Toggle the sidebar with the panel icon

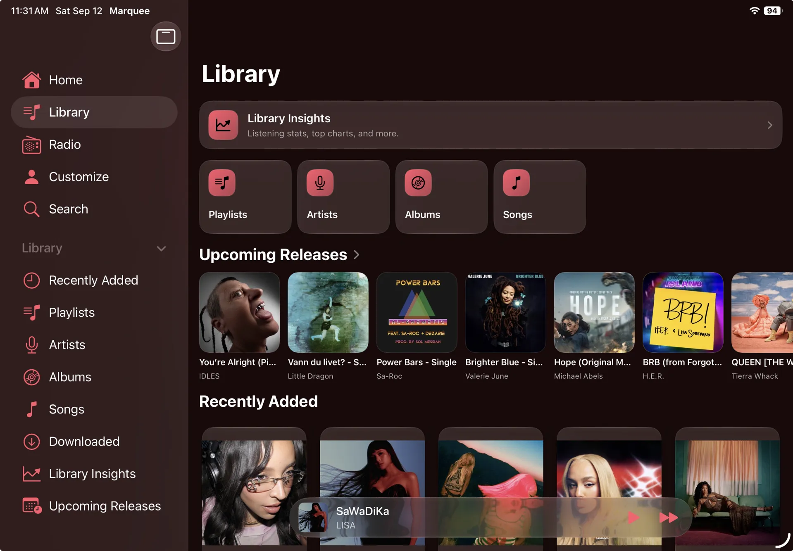166,36
